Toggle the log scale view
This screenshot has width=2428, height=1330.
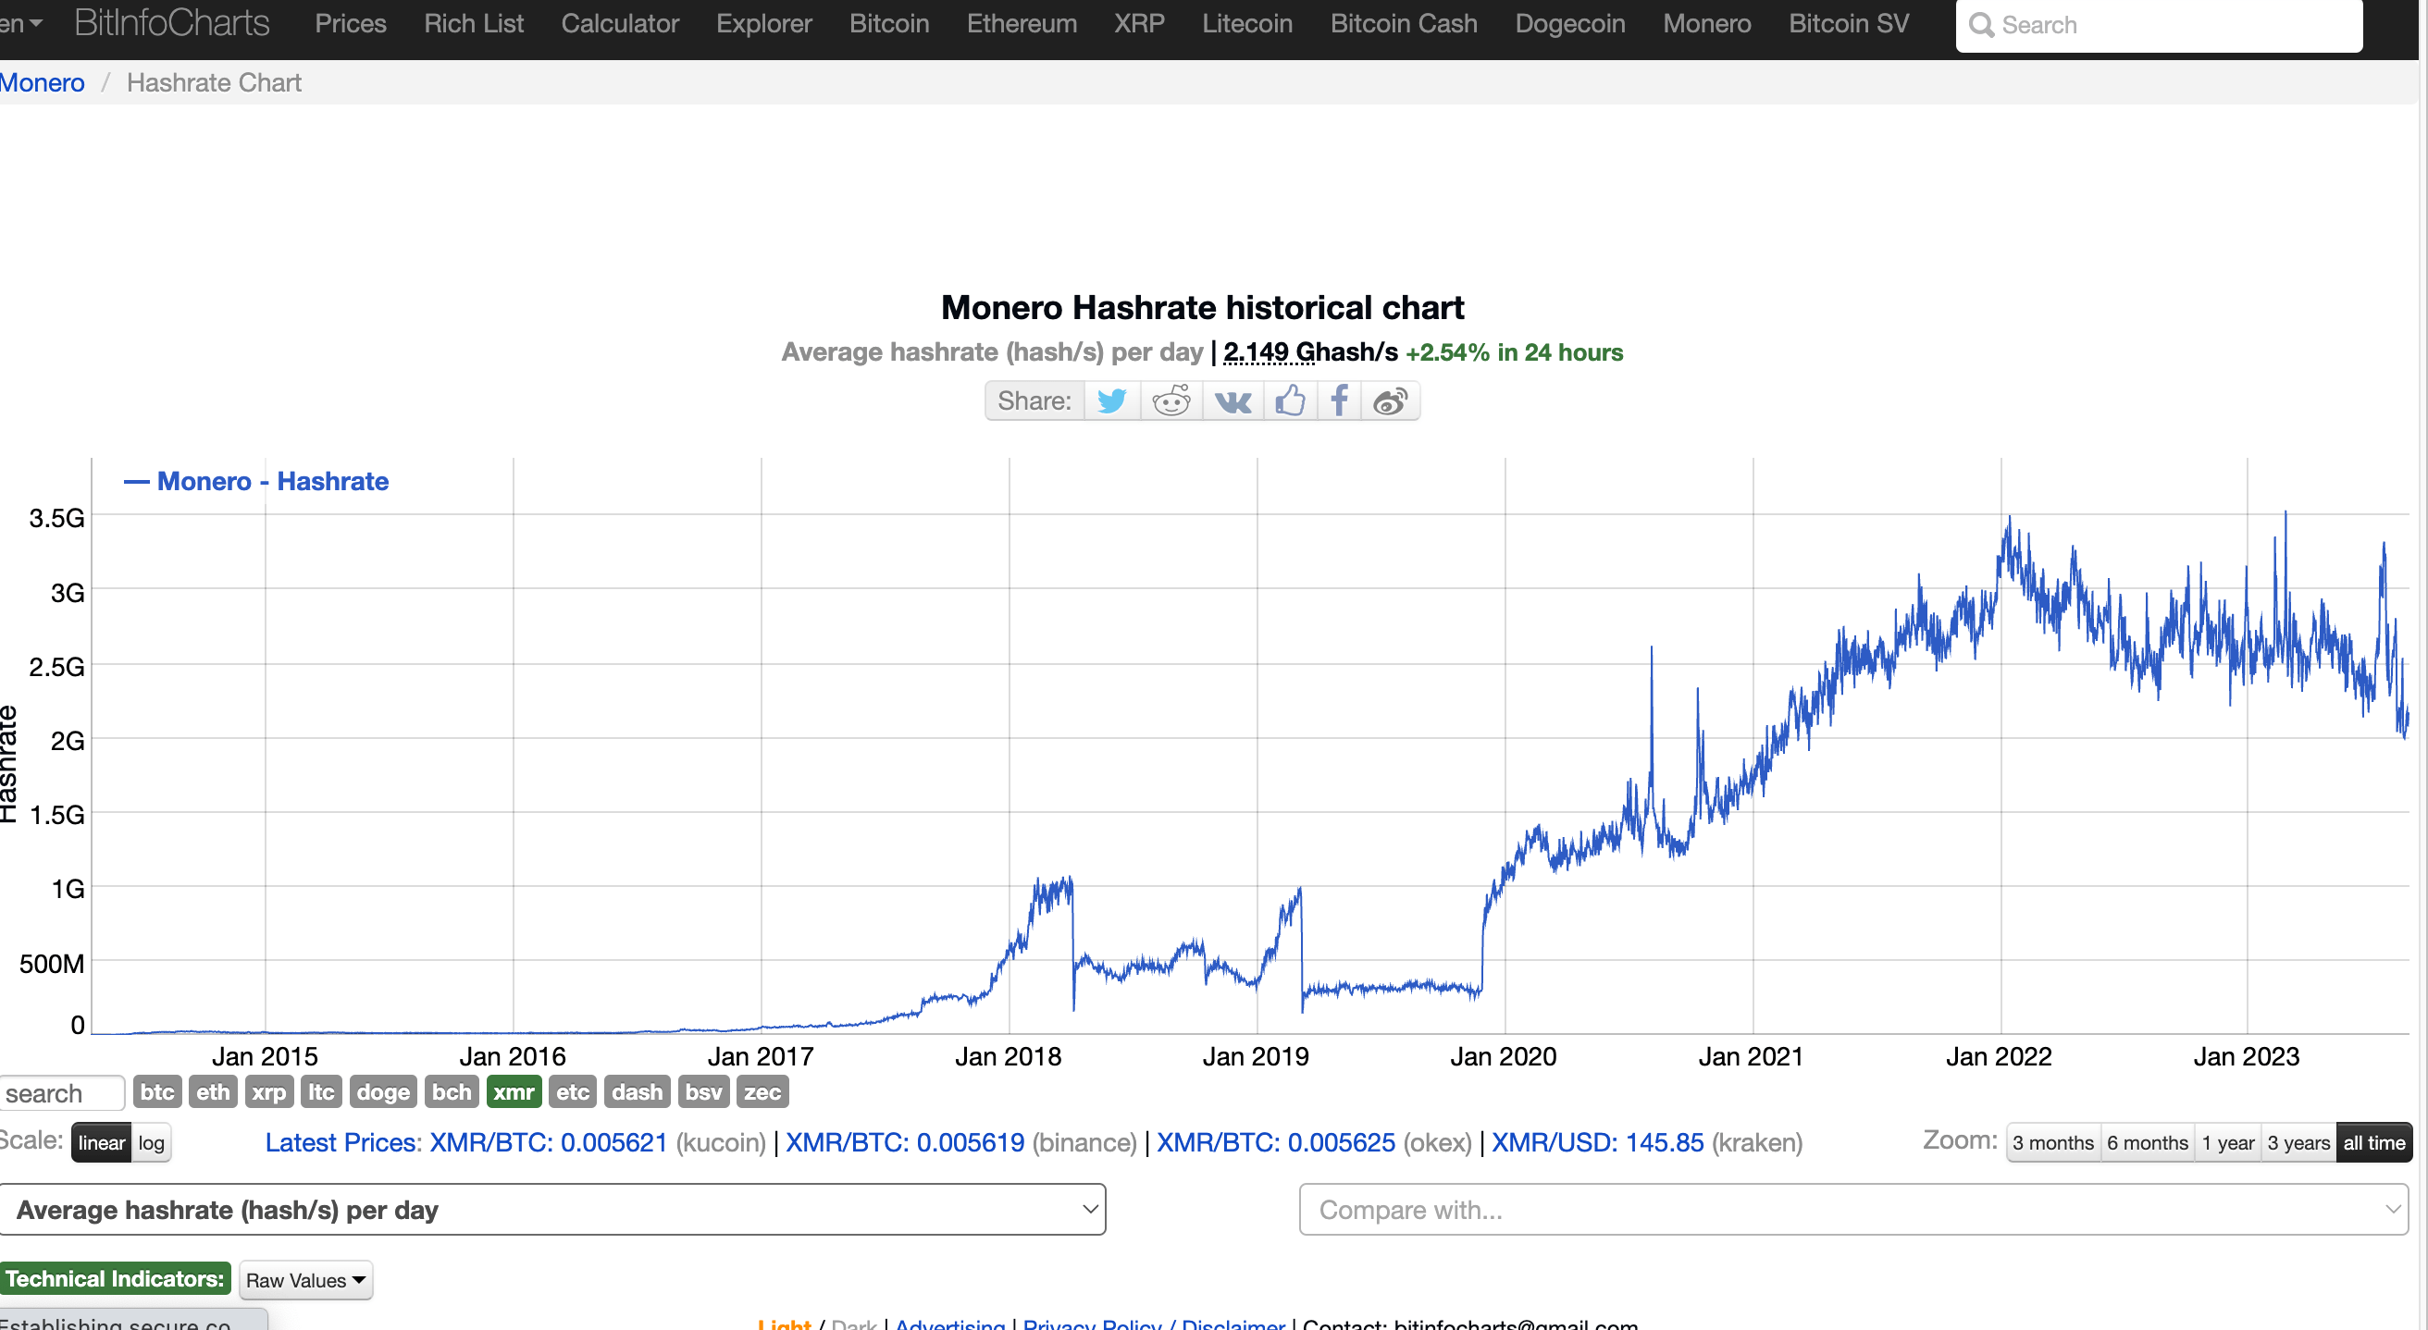tap(149, 1143)
